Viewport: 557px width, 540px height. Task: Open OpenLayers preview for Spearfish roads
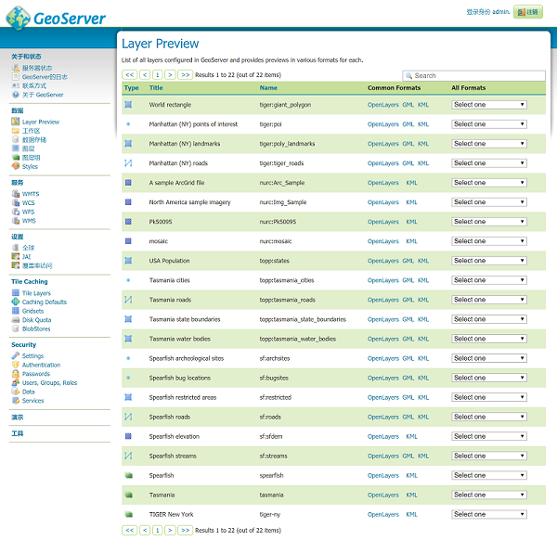(x=382, y=417)
